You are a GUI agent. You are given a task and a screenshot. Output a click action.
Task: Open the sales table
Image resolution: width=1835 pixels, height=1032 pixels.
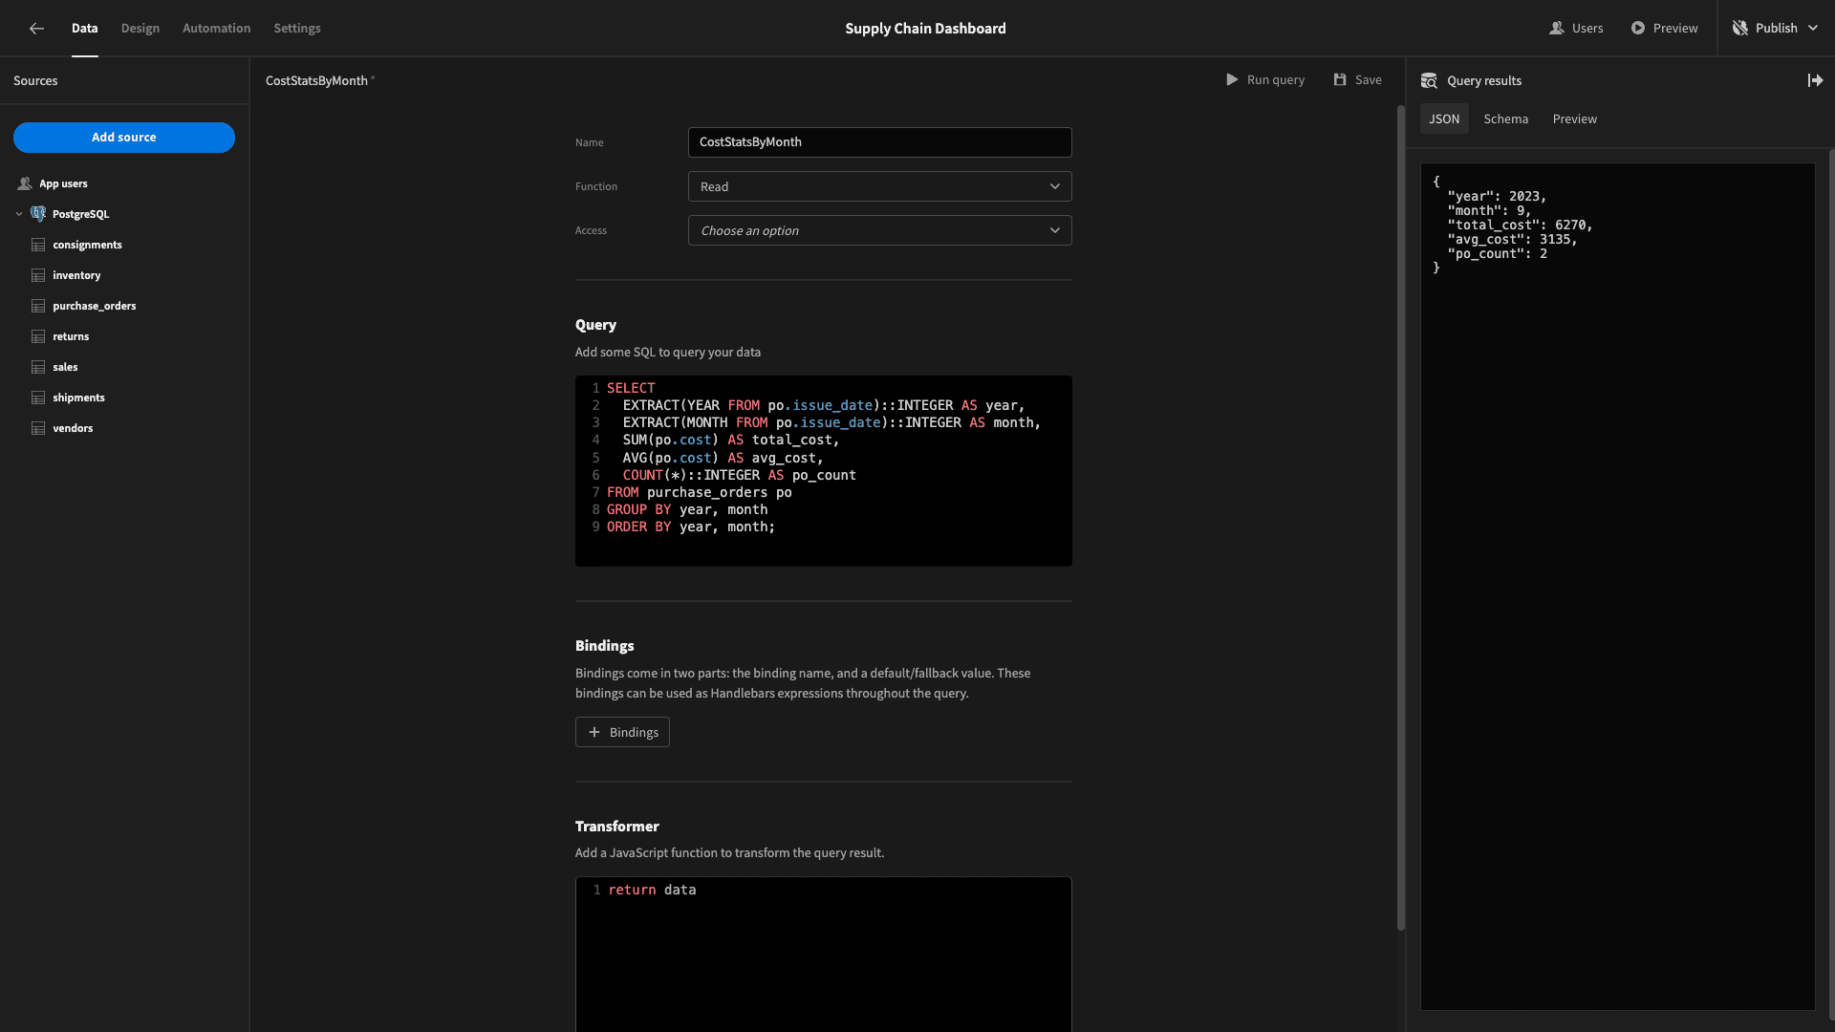click(x=65, y=368)
